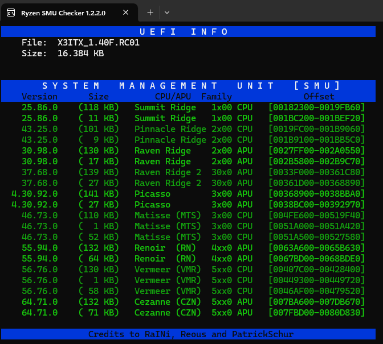
Task: Select offset [0033F000-00361C80] of Raven Ridge 2
Action: 316,172
